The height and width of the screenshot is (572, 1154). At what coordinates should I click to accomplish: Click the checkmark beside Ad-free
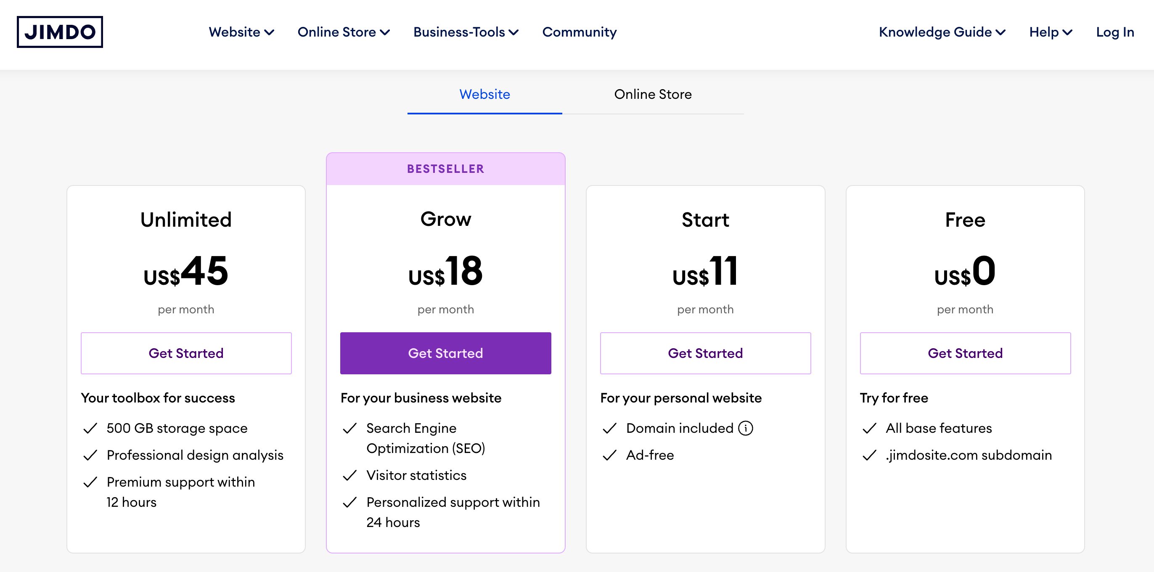pyautogui.click(x=609, y=455)
